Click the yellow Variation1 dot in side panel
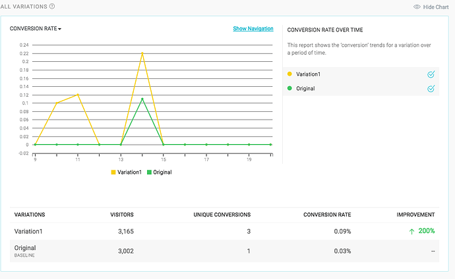 [289, 74]
